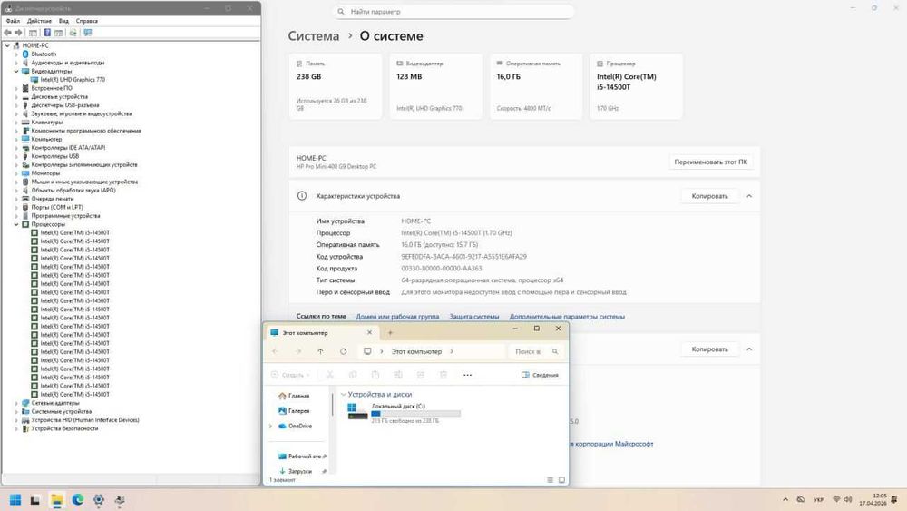
Task: Open Settings gear icon on taskbar
Action: [98, 500]
